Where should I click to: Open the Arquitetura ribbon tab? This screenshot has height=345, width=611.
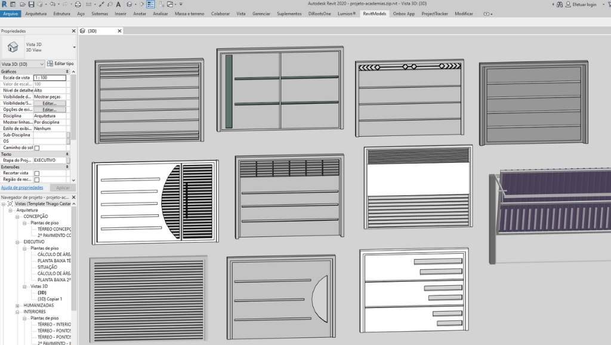[36, 13]
